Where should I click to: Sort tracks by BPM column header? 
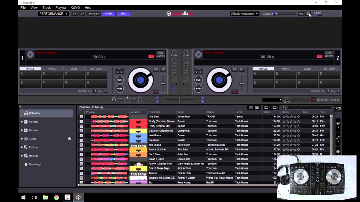[x=267, y=112]
